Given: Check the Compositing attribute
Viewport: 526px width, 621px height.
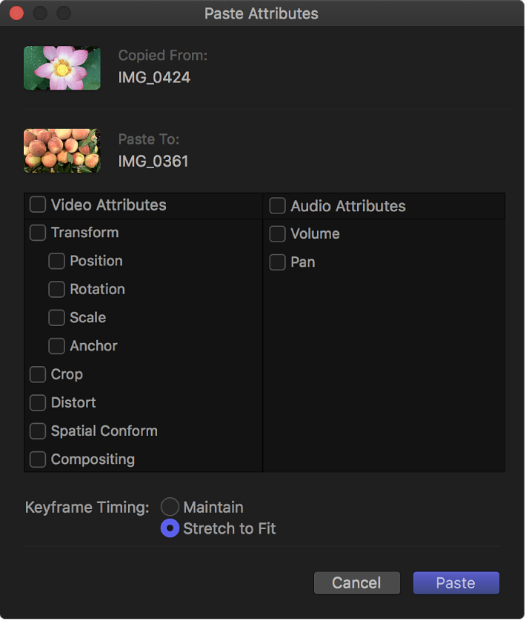Looking at the screenshot, I should 37,459.
